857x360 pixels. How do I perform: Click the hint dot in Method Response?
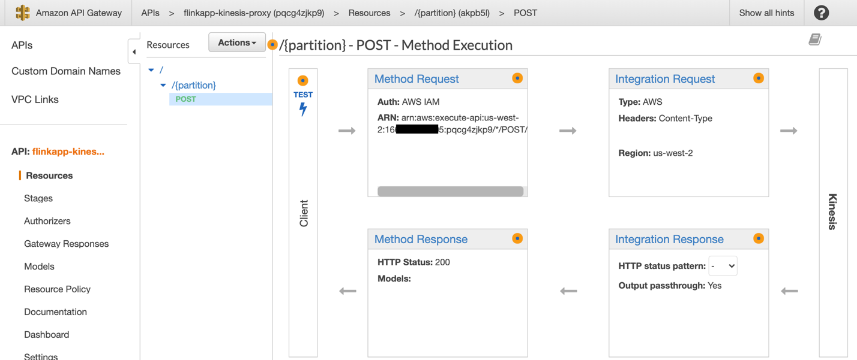click(517, 238)
